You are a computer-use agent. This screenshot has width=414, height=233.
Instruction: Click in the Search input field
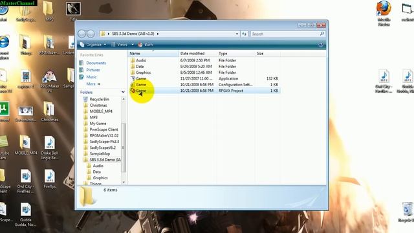click(x=285, y=34)
